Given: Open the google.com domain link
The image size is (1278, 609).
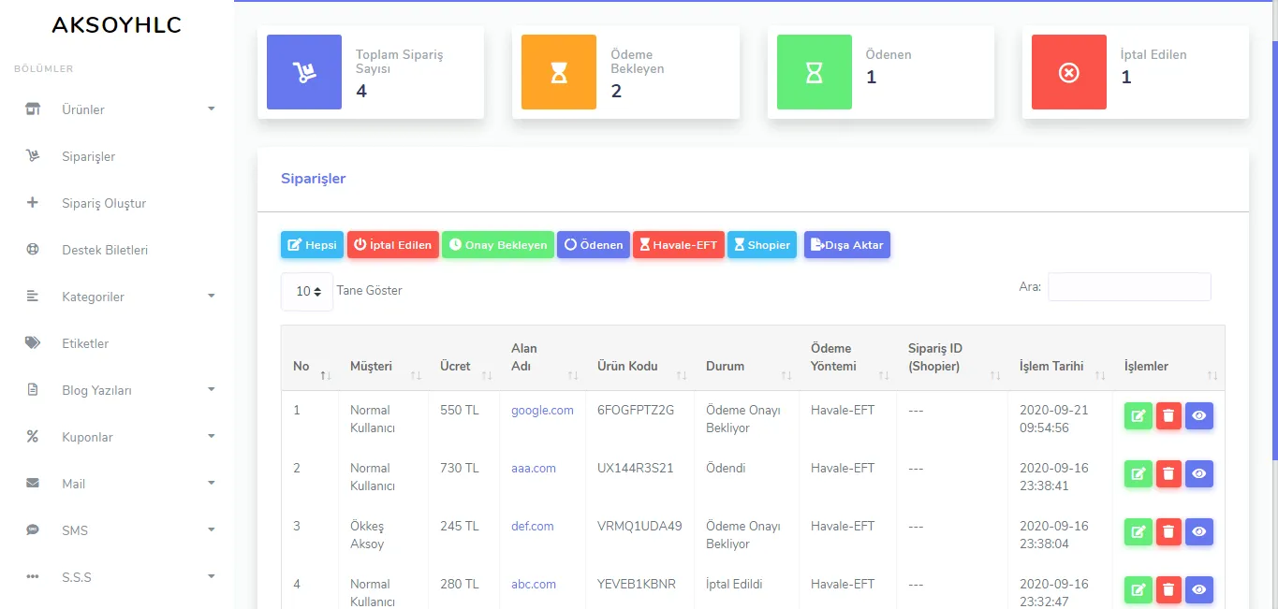Looking at the screenshot, I should (x=542, y=411).
